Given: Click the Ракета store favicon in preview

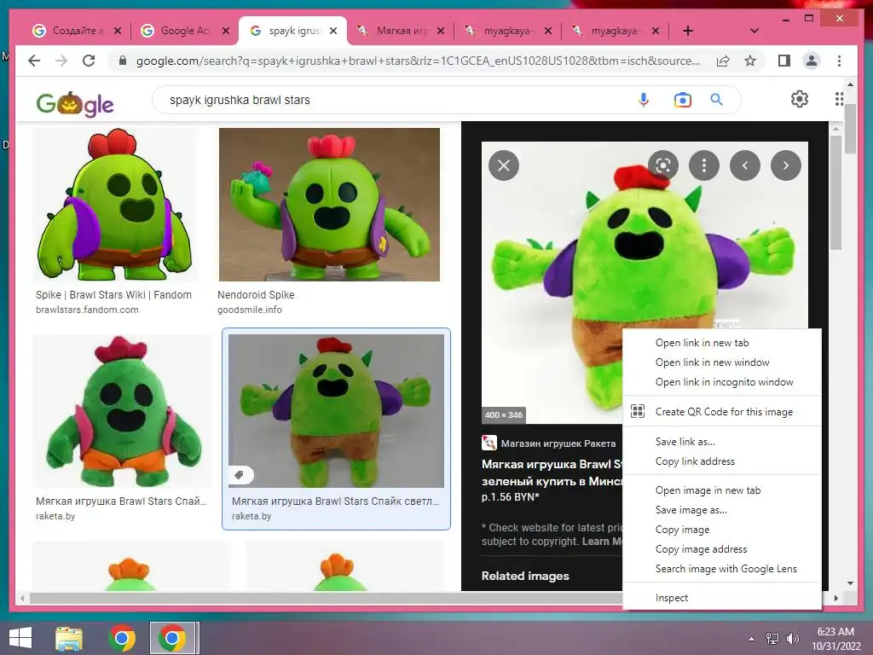Looking at the screenshot, I should pos(489,443).
